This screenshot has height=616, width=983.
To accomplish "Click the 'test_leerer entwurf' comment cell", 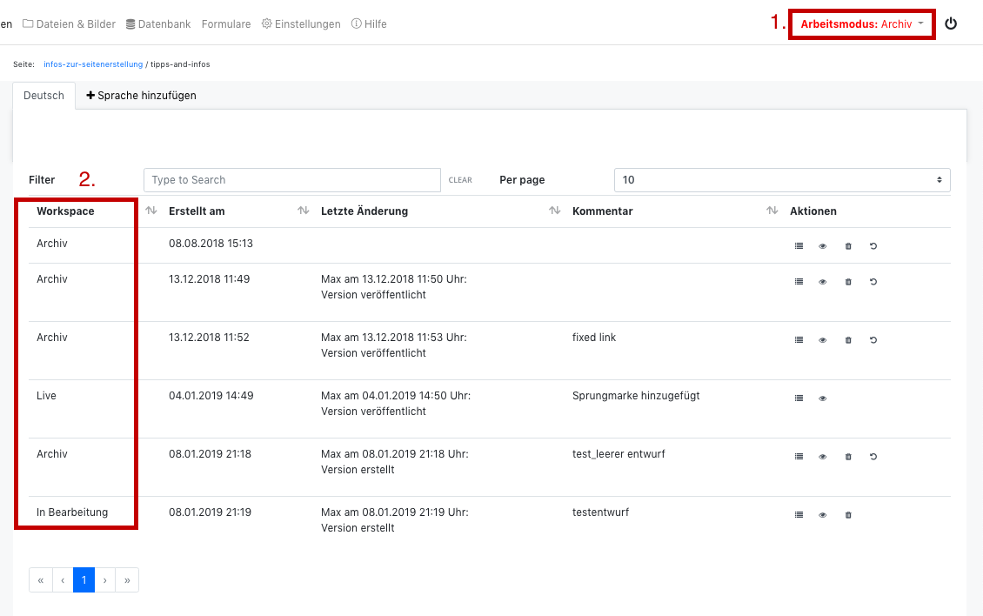I will tap(619, 454).
